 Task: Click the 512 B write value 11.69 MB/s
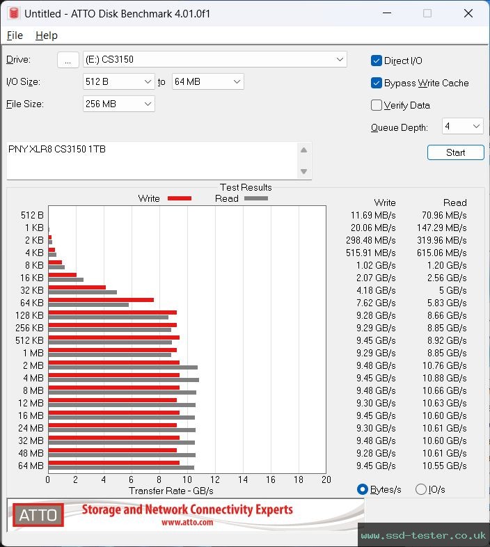pyautogui.click(x=373, y=215)
